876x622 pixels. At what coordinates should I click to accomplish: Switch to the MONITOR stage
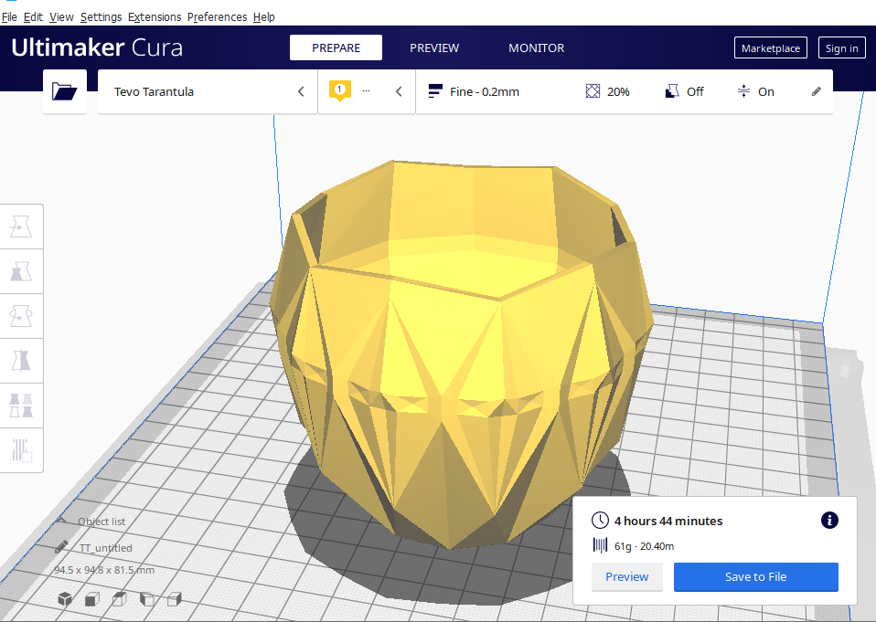[537, 48]
